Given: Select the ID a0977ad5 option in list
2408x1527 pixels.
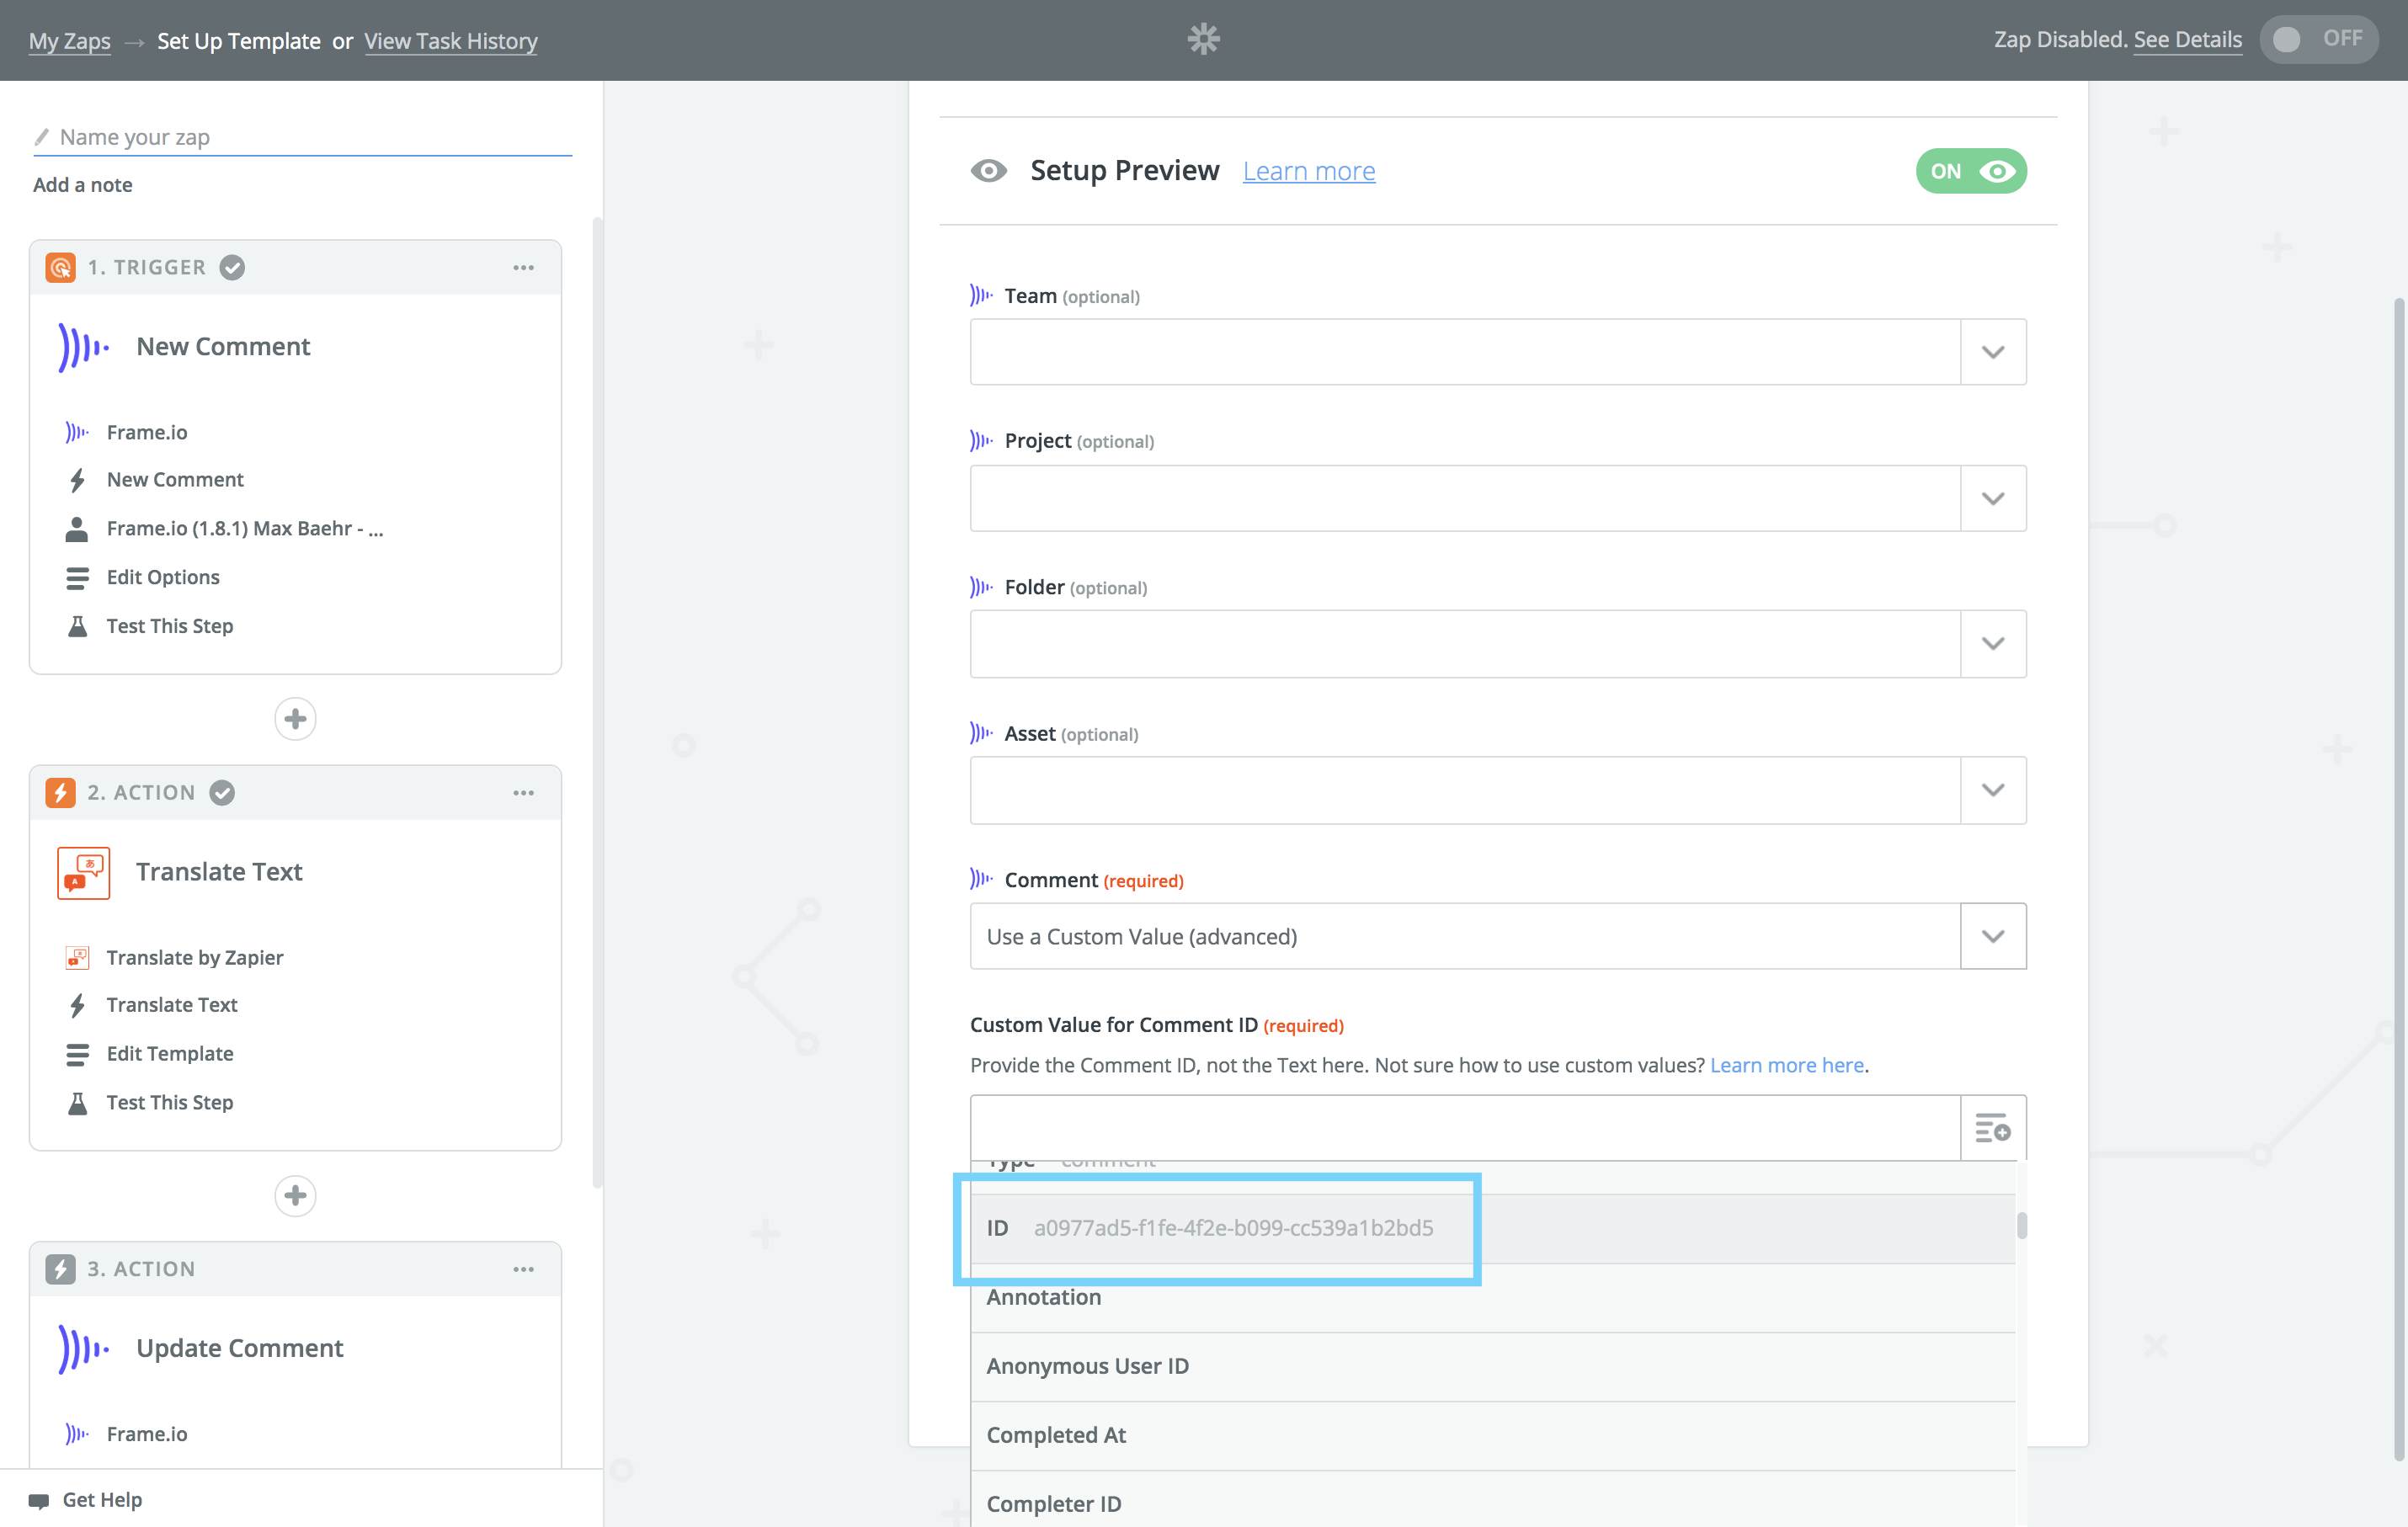Looking at the screenshot, I should coord(1232,1227).
